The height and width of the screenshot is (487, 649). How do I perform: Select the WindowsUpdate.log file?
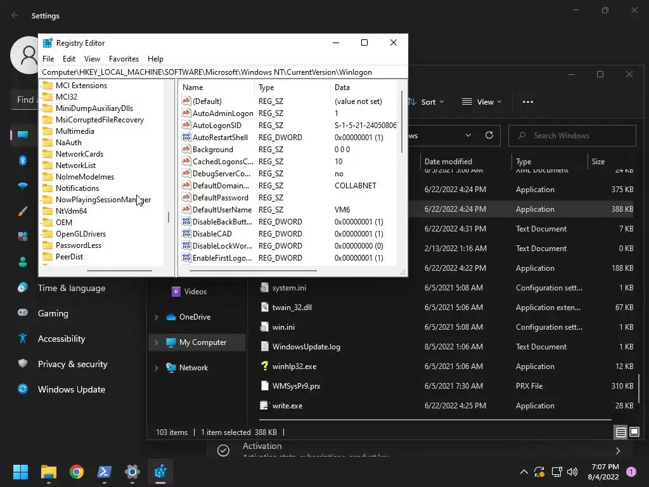point(306,347)
